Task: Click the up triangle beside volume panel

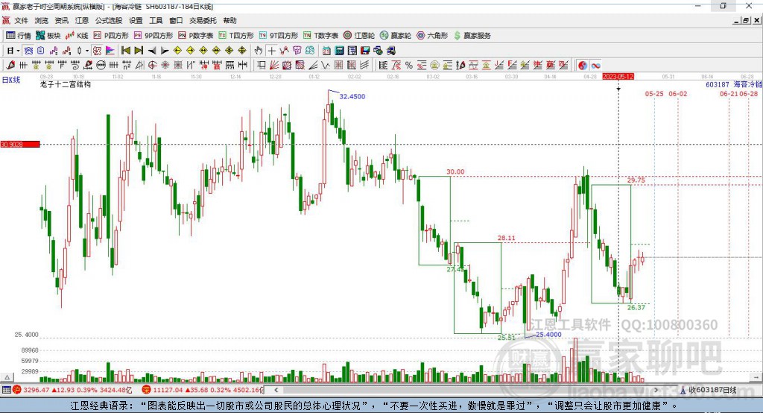Action: pyautogui.click(x=7, y=377)
